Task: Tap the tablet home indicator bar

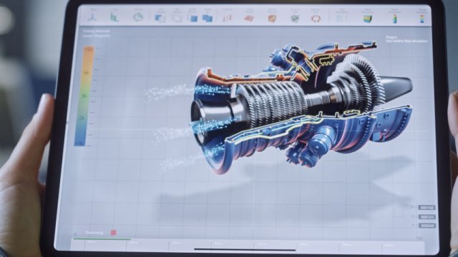Action: coord(245,249)
